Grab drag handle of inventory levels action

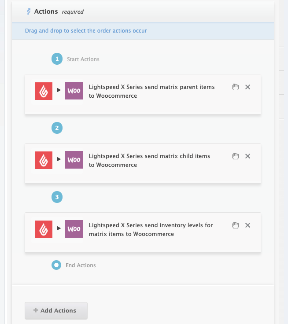236,225
